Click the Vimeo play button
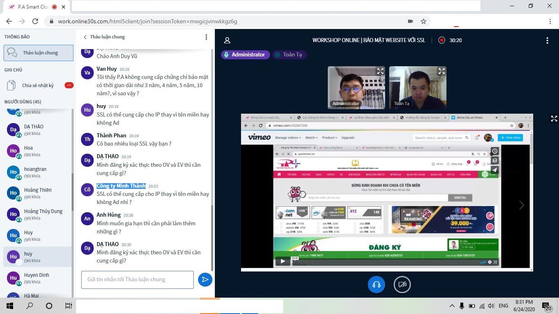Viewport: 559px width, 314px height. pos(282,261)
